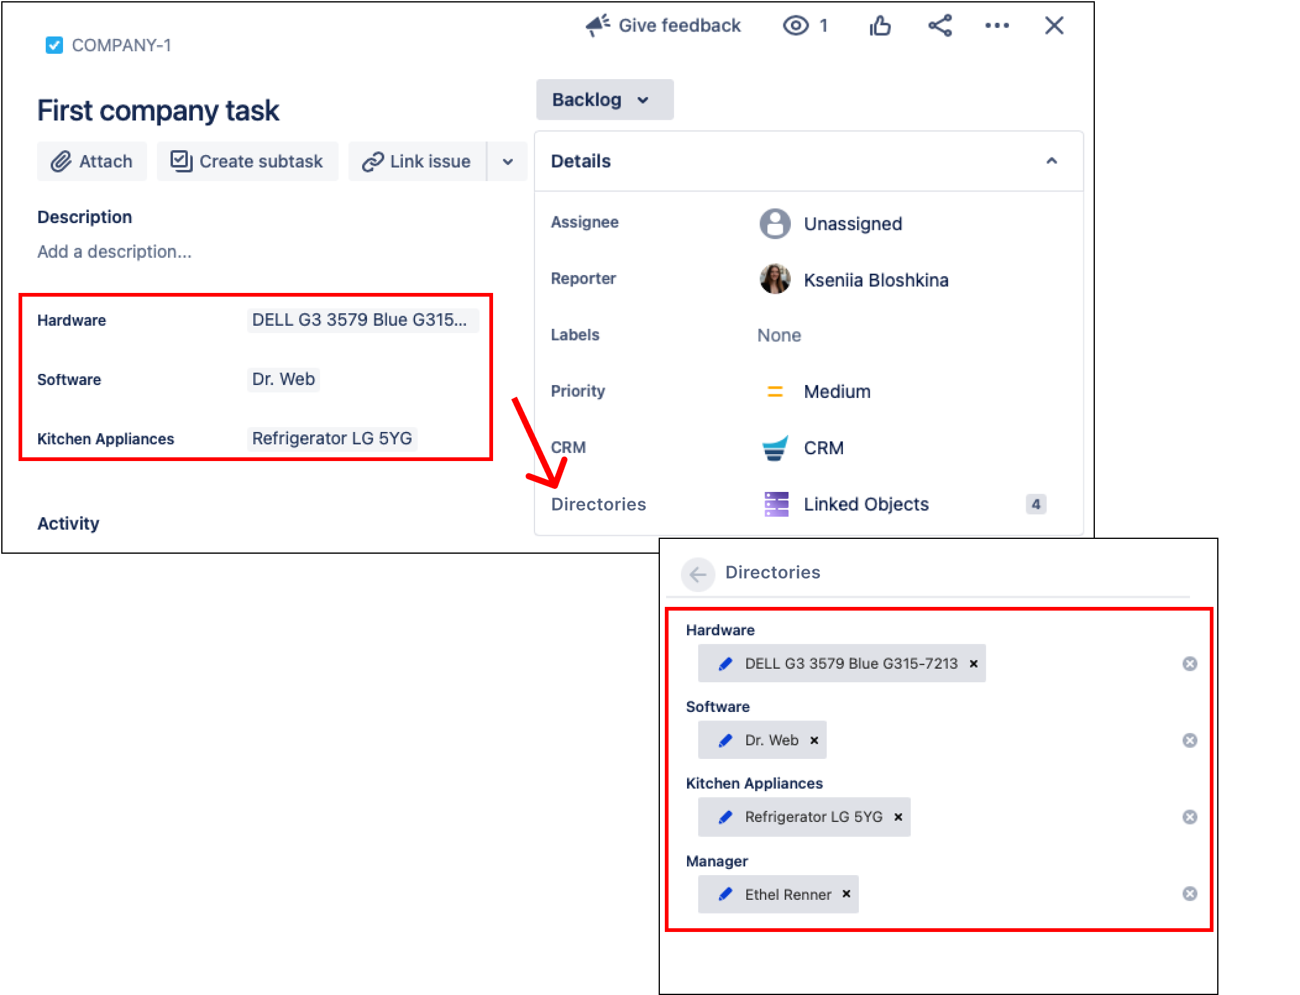
Task: Expand the arrow next to Link issue
Action: (508, 162)
